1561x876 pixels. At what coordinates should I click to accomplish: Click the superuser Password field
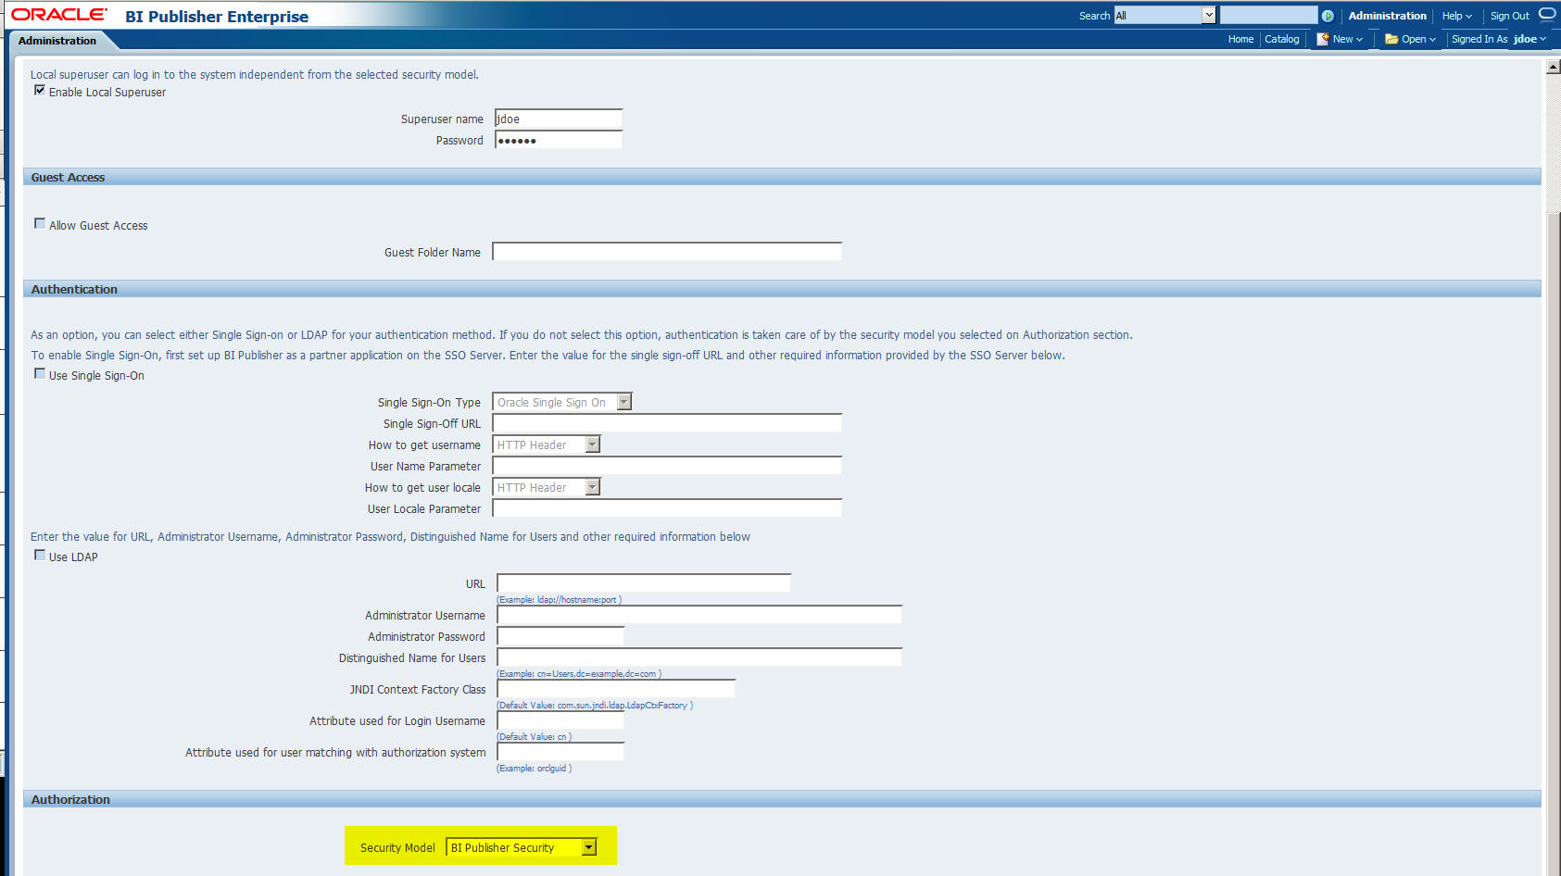(559, 140)
